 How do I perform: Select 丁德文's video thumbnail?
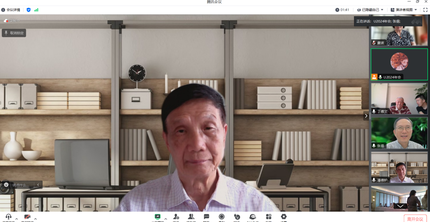[399, 99]
